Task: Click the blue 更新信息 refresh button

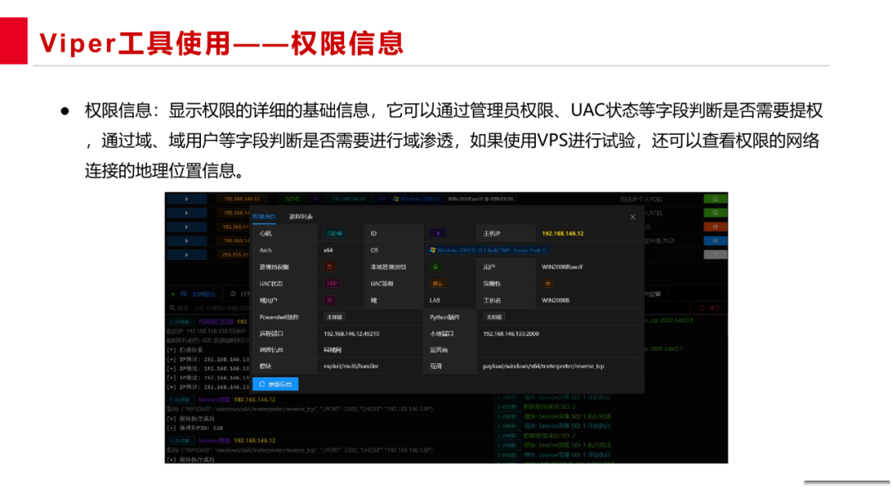Action: pos(275,384)
